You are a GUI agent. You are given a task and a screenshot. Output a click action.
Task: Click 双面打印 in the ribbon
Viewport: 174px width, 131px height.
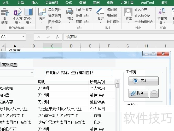click(82, 22)
